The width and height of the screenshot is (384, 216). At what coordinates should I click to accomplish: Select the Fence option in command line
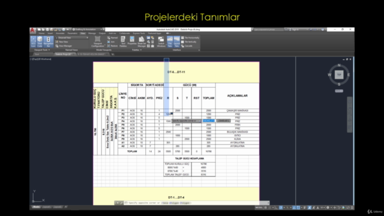click(165, 203)
